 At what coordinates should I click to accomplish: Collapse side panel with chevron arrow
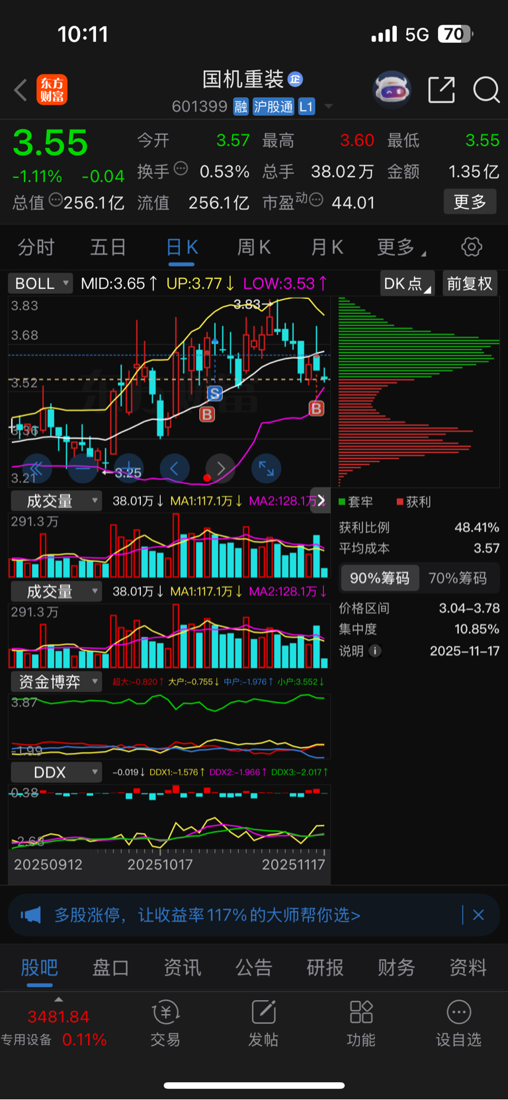321,501
